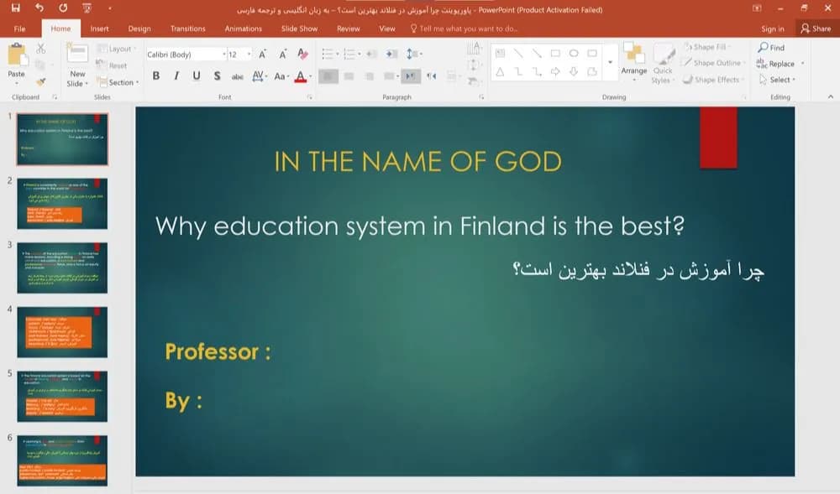Click the Redo icon in the title bar

pos(63,8)
